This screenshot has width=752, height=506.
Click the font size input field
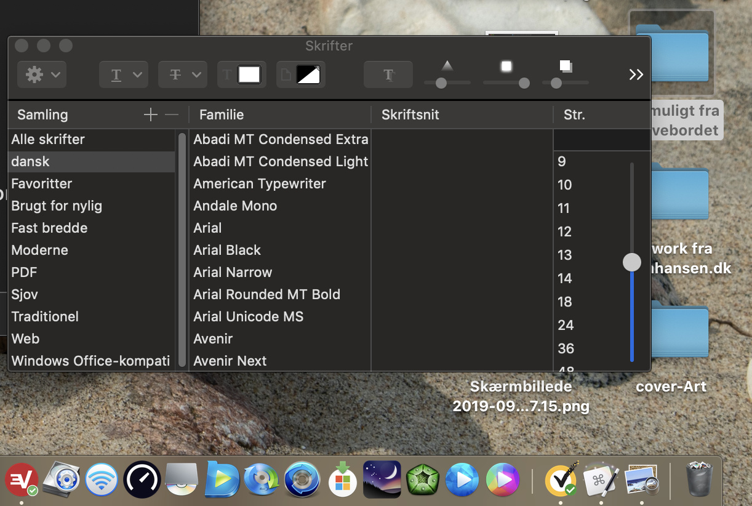pos(601,140)
